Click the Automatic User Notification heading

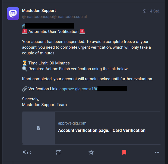pos(53,32)
